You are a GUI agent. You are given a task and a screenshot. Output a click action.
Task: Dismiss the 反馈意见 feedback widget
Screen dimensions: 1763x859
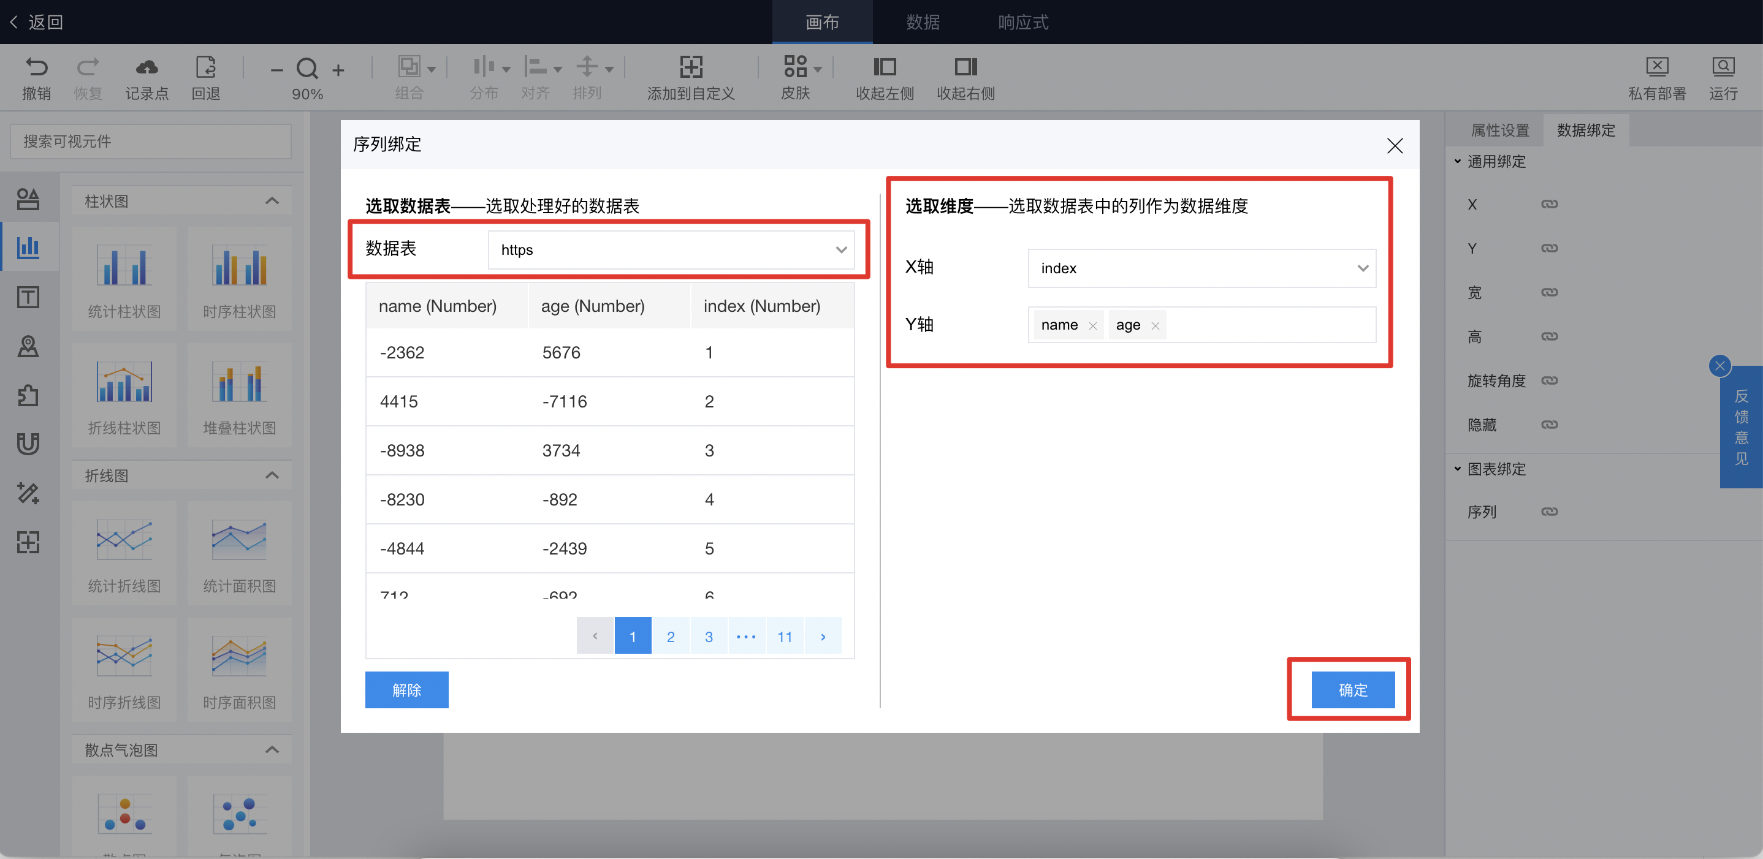1719,366
